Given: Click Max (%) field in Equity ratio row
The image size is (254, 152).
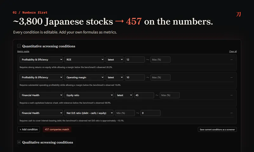Looking at the screenshot, I should (x=170, y=95).
